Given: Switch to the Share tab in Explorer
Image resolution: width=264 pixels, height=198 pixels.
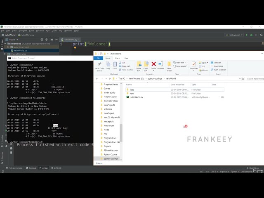Looking at the screenshot, I should click(117, 58).
